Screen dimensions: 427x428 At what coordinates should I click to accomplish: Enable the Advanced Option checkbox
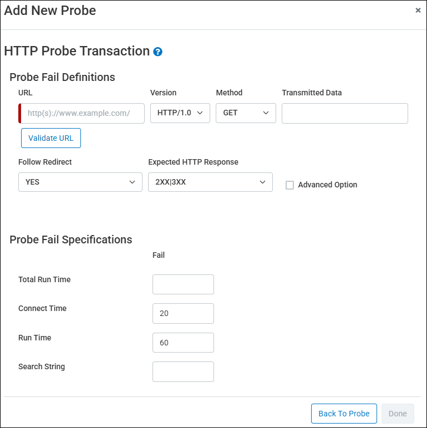tap(289, 185)
